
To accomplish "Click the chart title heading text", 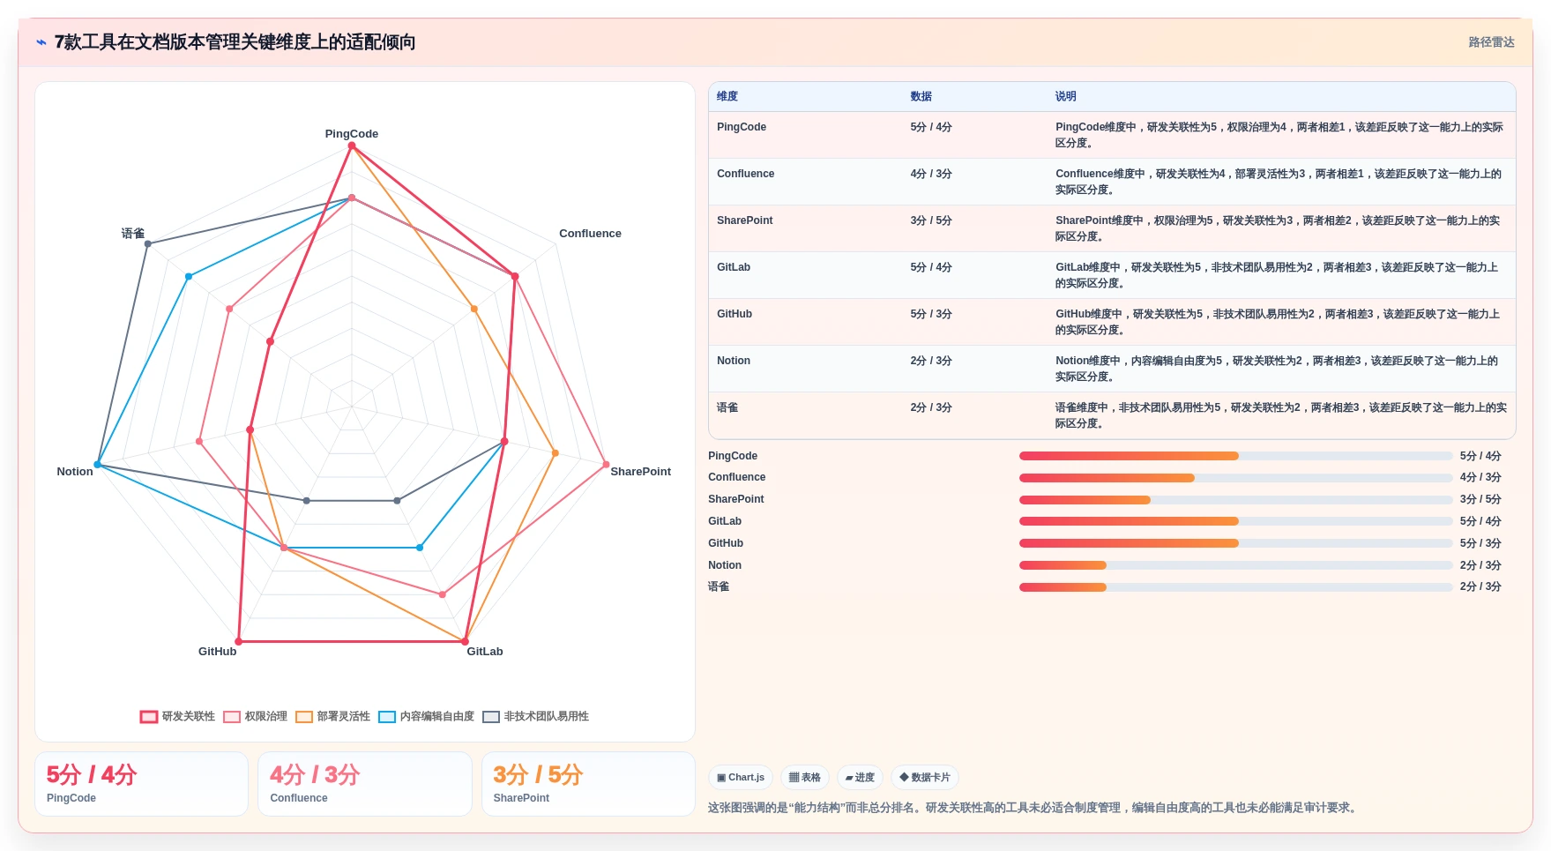I will click(x=235, y=42).
